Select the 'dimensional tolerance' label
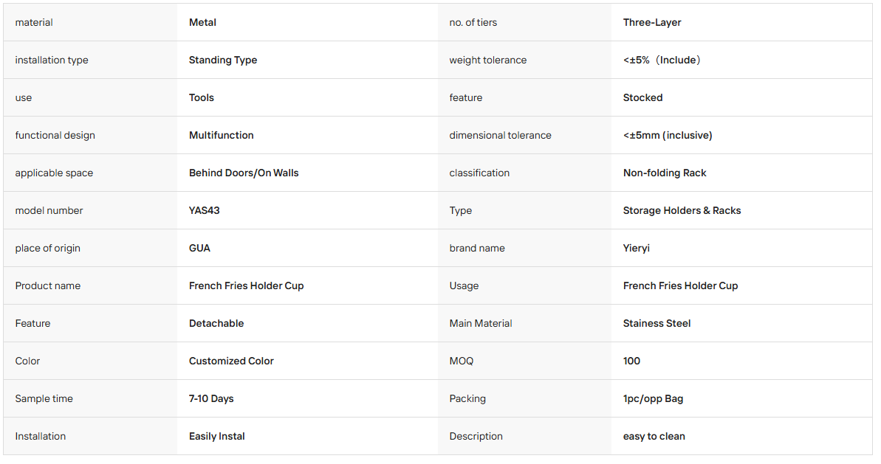The width and height of the screenshot is (881, 464). (500, 135)
